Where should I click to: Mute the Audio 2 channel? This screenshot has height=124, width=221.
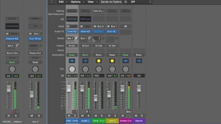(x=82, y=116)
